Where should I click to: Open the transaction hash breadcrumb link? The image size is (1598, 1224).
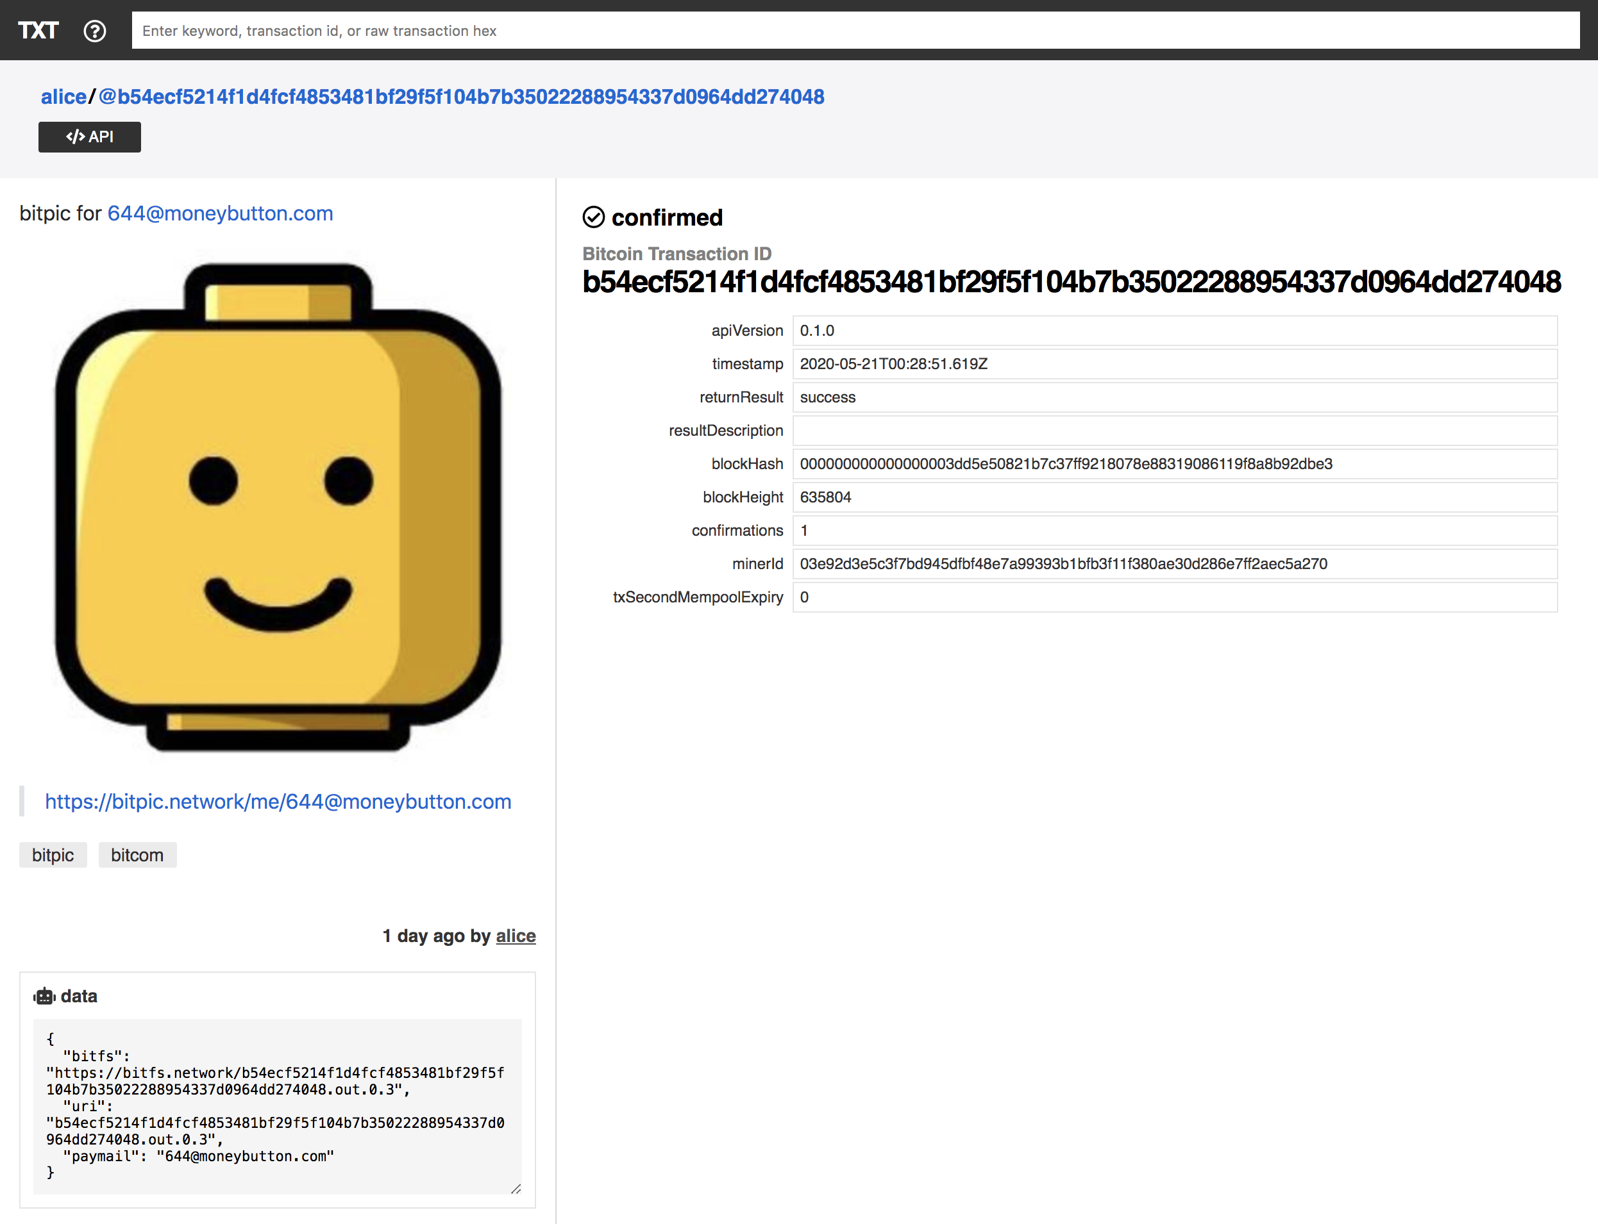click(460, 97)
